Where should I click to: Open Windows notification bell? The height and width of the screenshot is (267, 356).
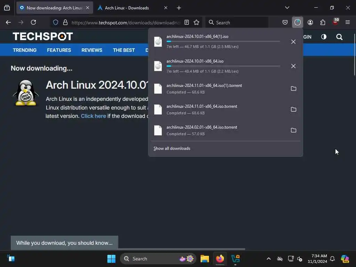332,259
